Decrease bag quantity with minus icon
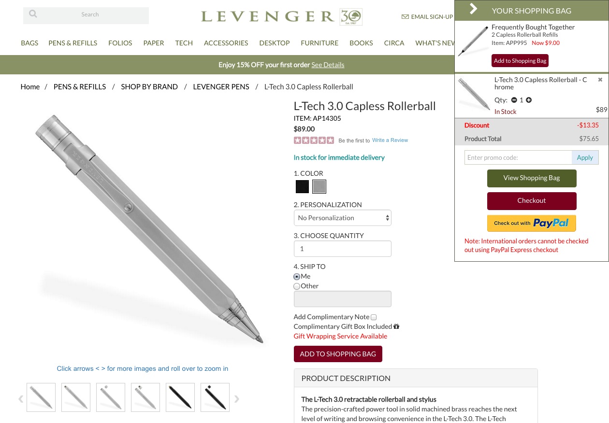The height and width of the screenshot is (423, 609). [x=514, y=100]
